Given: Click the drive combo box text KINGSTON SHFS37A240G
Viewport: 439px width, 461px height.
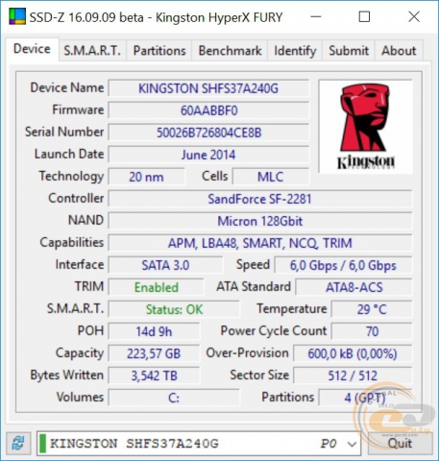Looking at the screenshot, I should click(x=134, y=444).
